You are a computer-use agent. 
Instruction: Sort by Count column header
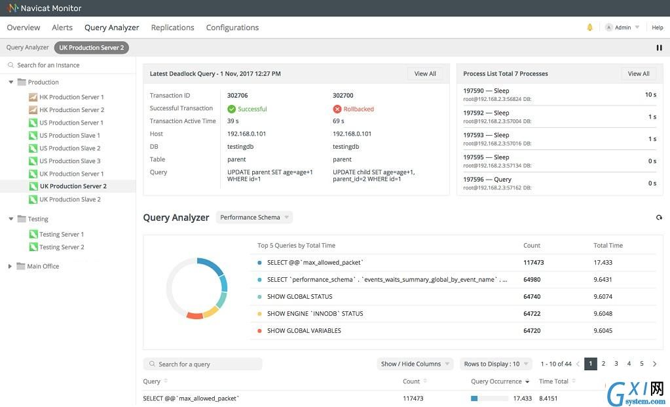[x=415, y=381]
